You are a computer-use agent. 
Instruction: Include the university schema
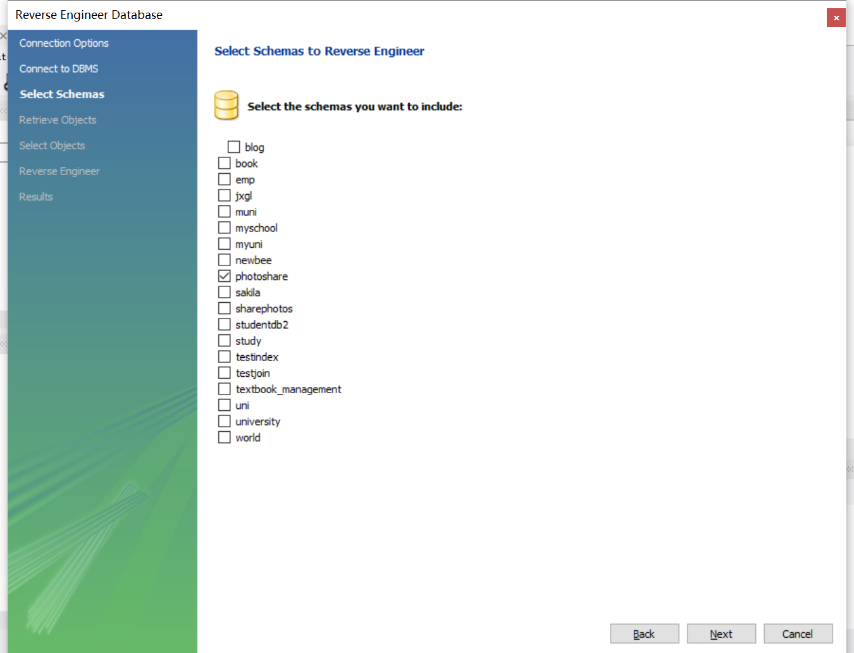224,421
